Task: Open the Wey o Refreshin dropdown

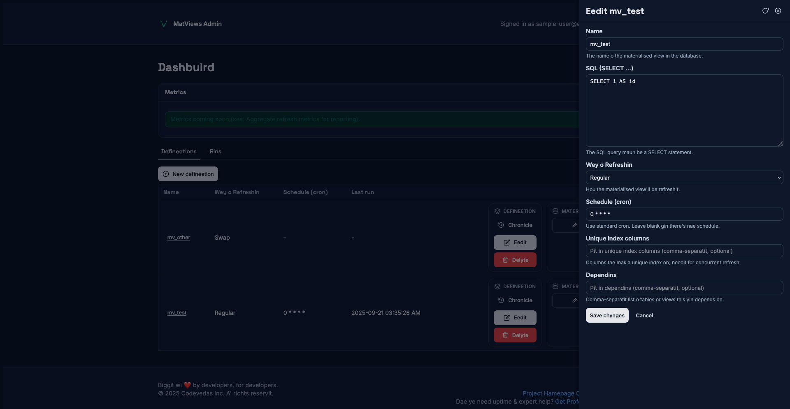Action: 684,178
